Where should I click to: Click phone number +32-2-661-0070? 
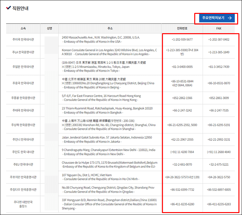(182, 164)
